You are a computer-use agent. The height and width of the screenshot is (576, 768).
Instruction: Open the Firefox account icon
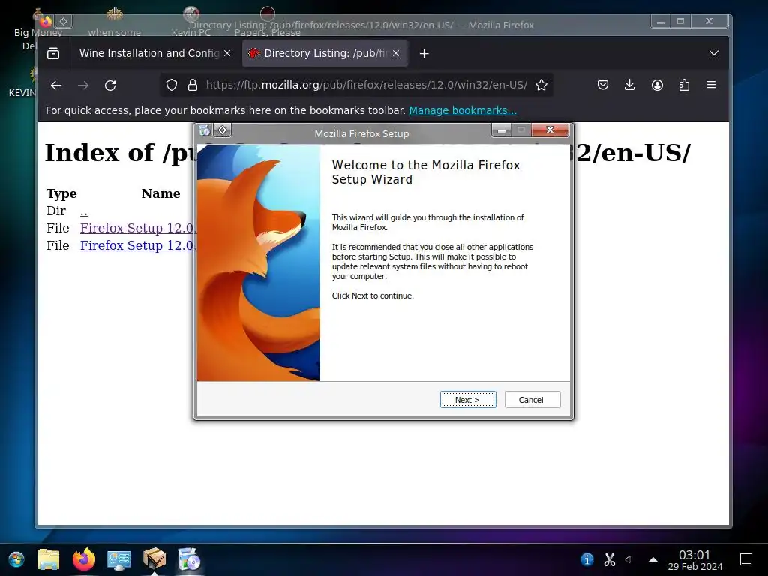657,85
